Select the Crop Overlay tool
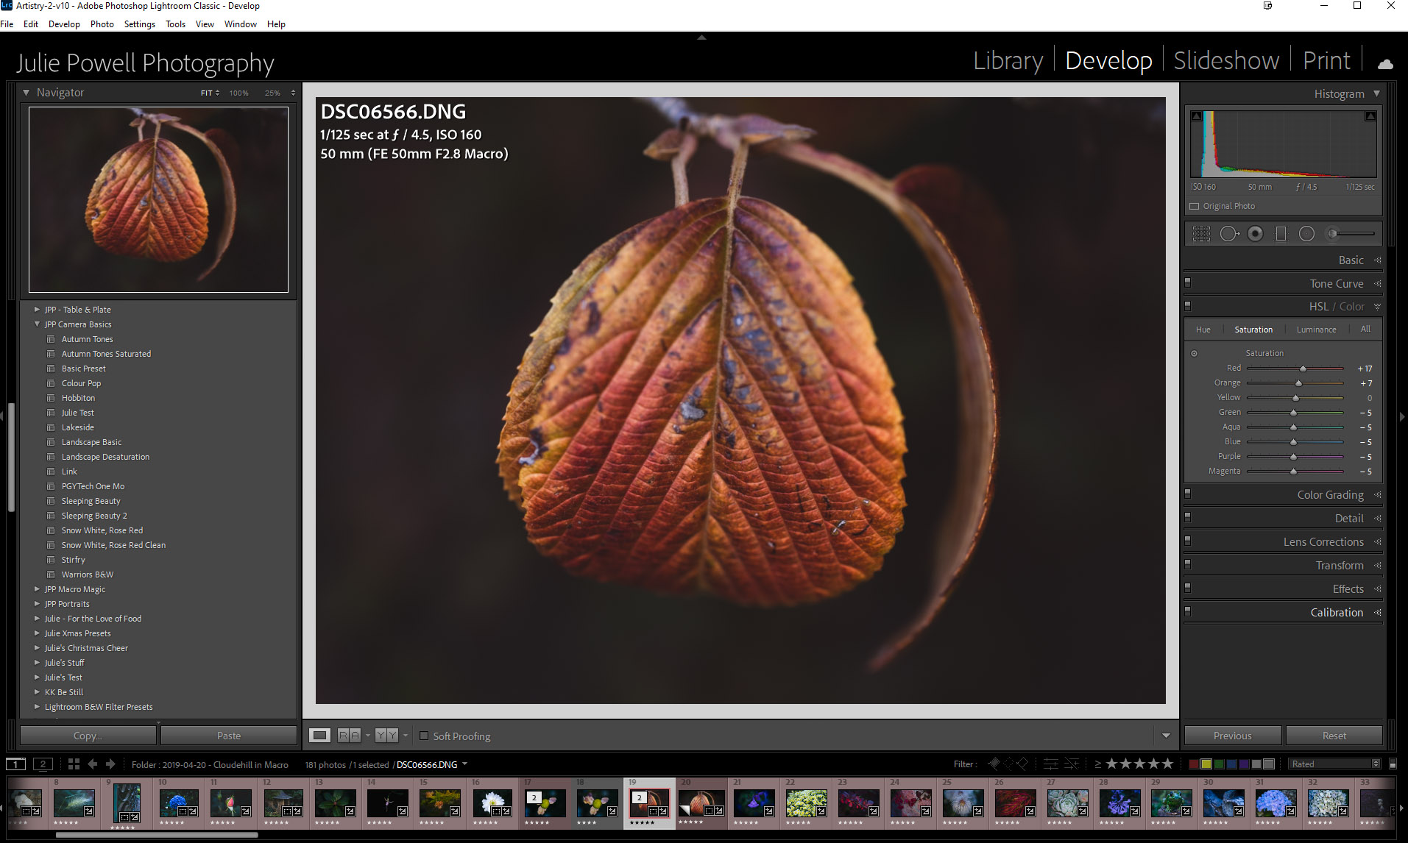This screenshot has height=843, width=1408. [1201, 234]
